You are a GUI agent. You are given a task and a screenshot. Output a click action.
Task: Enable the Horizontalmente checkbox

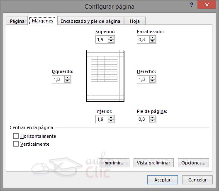tap(16, 136)
